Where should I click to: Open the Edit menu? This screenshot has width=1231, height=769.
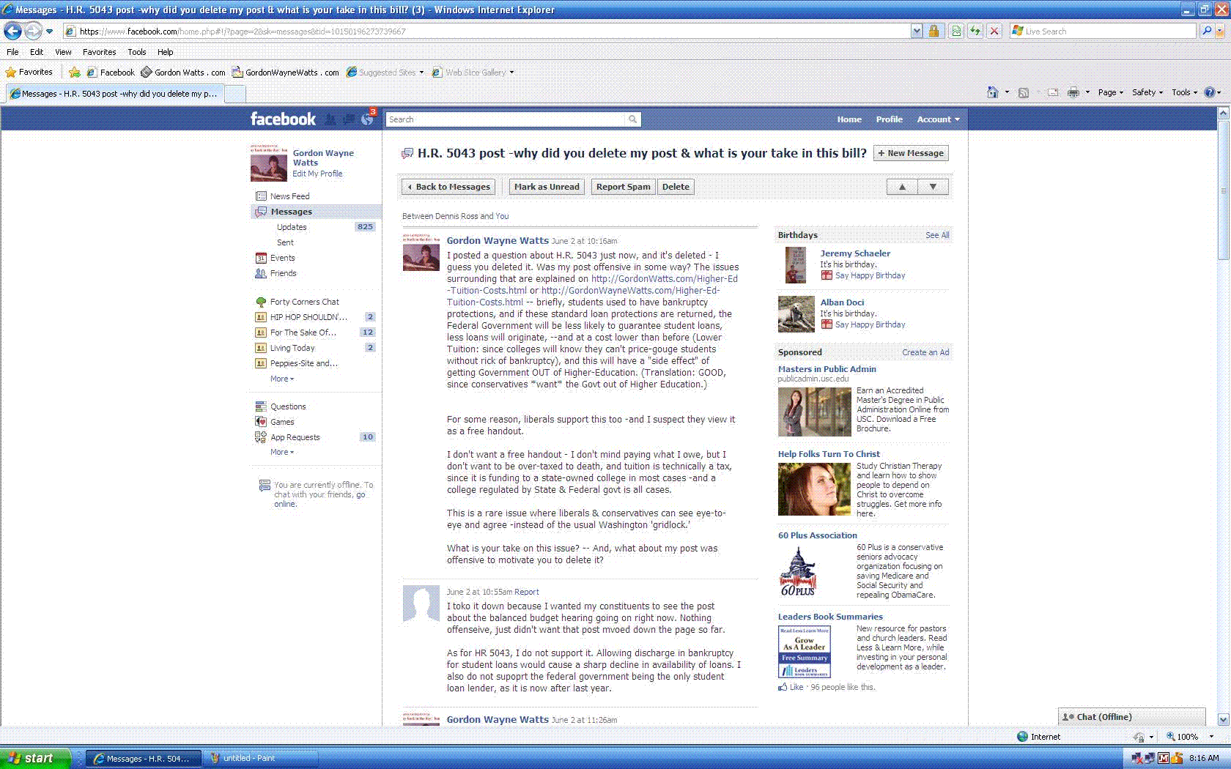click(x=37, y=52)
